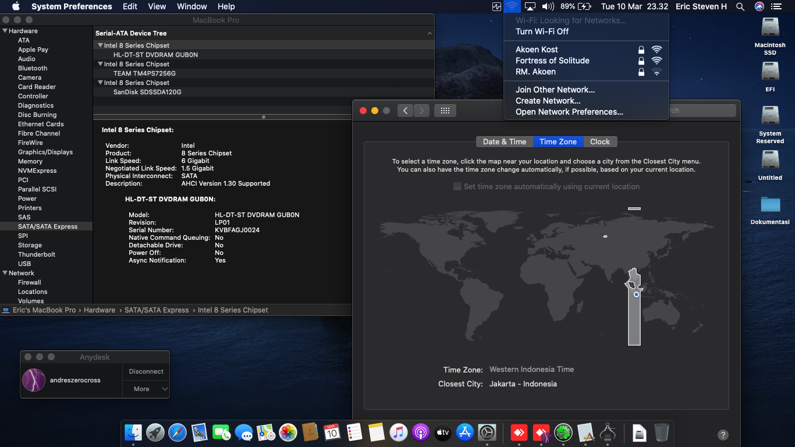
Task: Open the App Store from the Dock
Action: (464, 432)
